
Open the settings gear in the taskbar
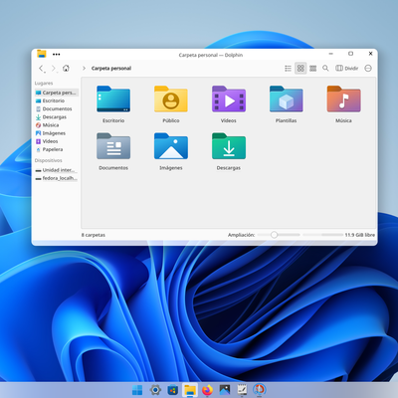pos(155,390)
